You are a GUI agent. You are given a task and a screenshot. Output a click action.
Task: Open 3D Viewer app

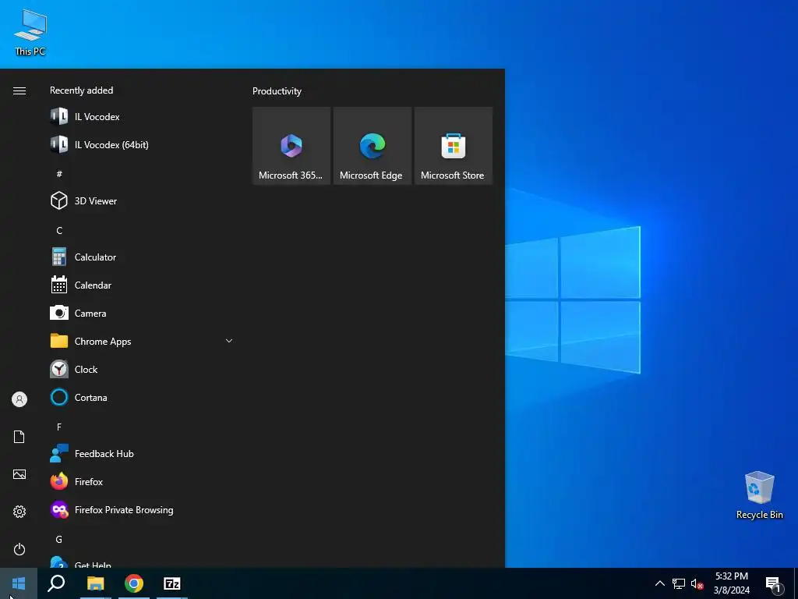click(x=142, y=200)
